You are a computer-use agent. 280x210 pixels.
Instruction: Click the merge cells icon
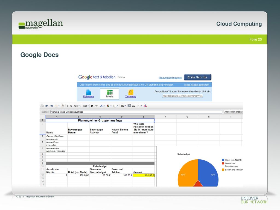(129, 106)
